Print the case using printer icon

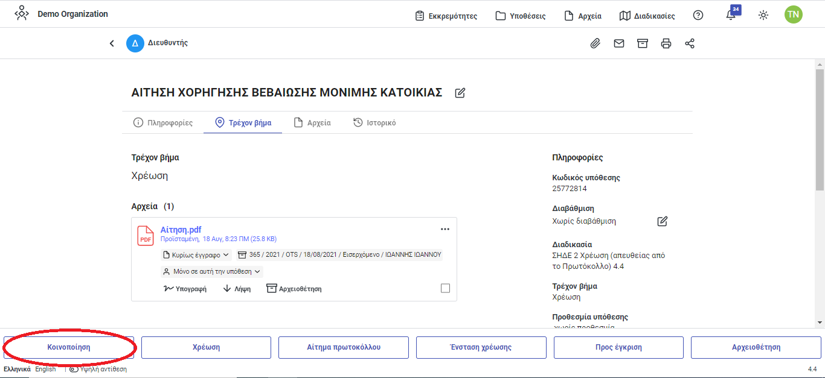point(666,43)
